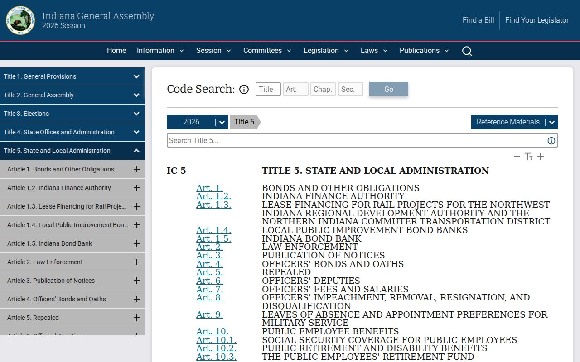The width and height of the screenshot is (580, 362).
Task: Expand Article 2. Law Enforcement plus icon
Action: [136, 262]
